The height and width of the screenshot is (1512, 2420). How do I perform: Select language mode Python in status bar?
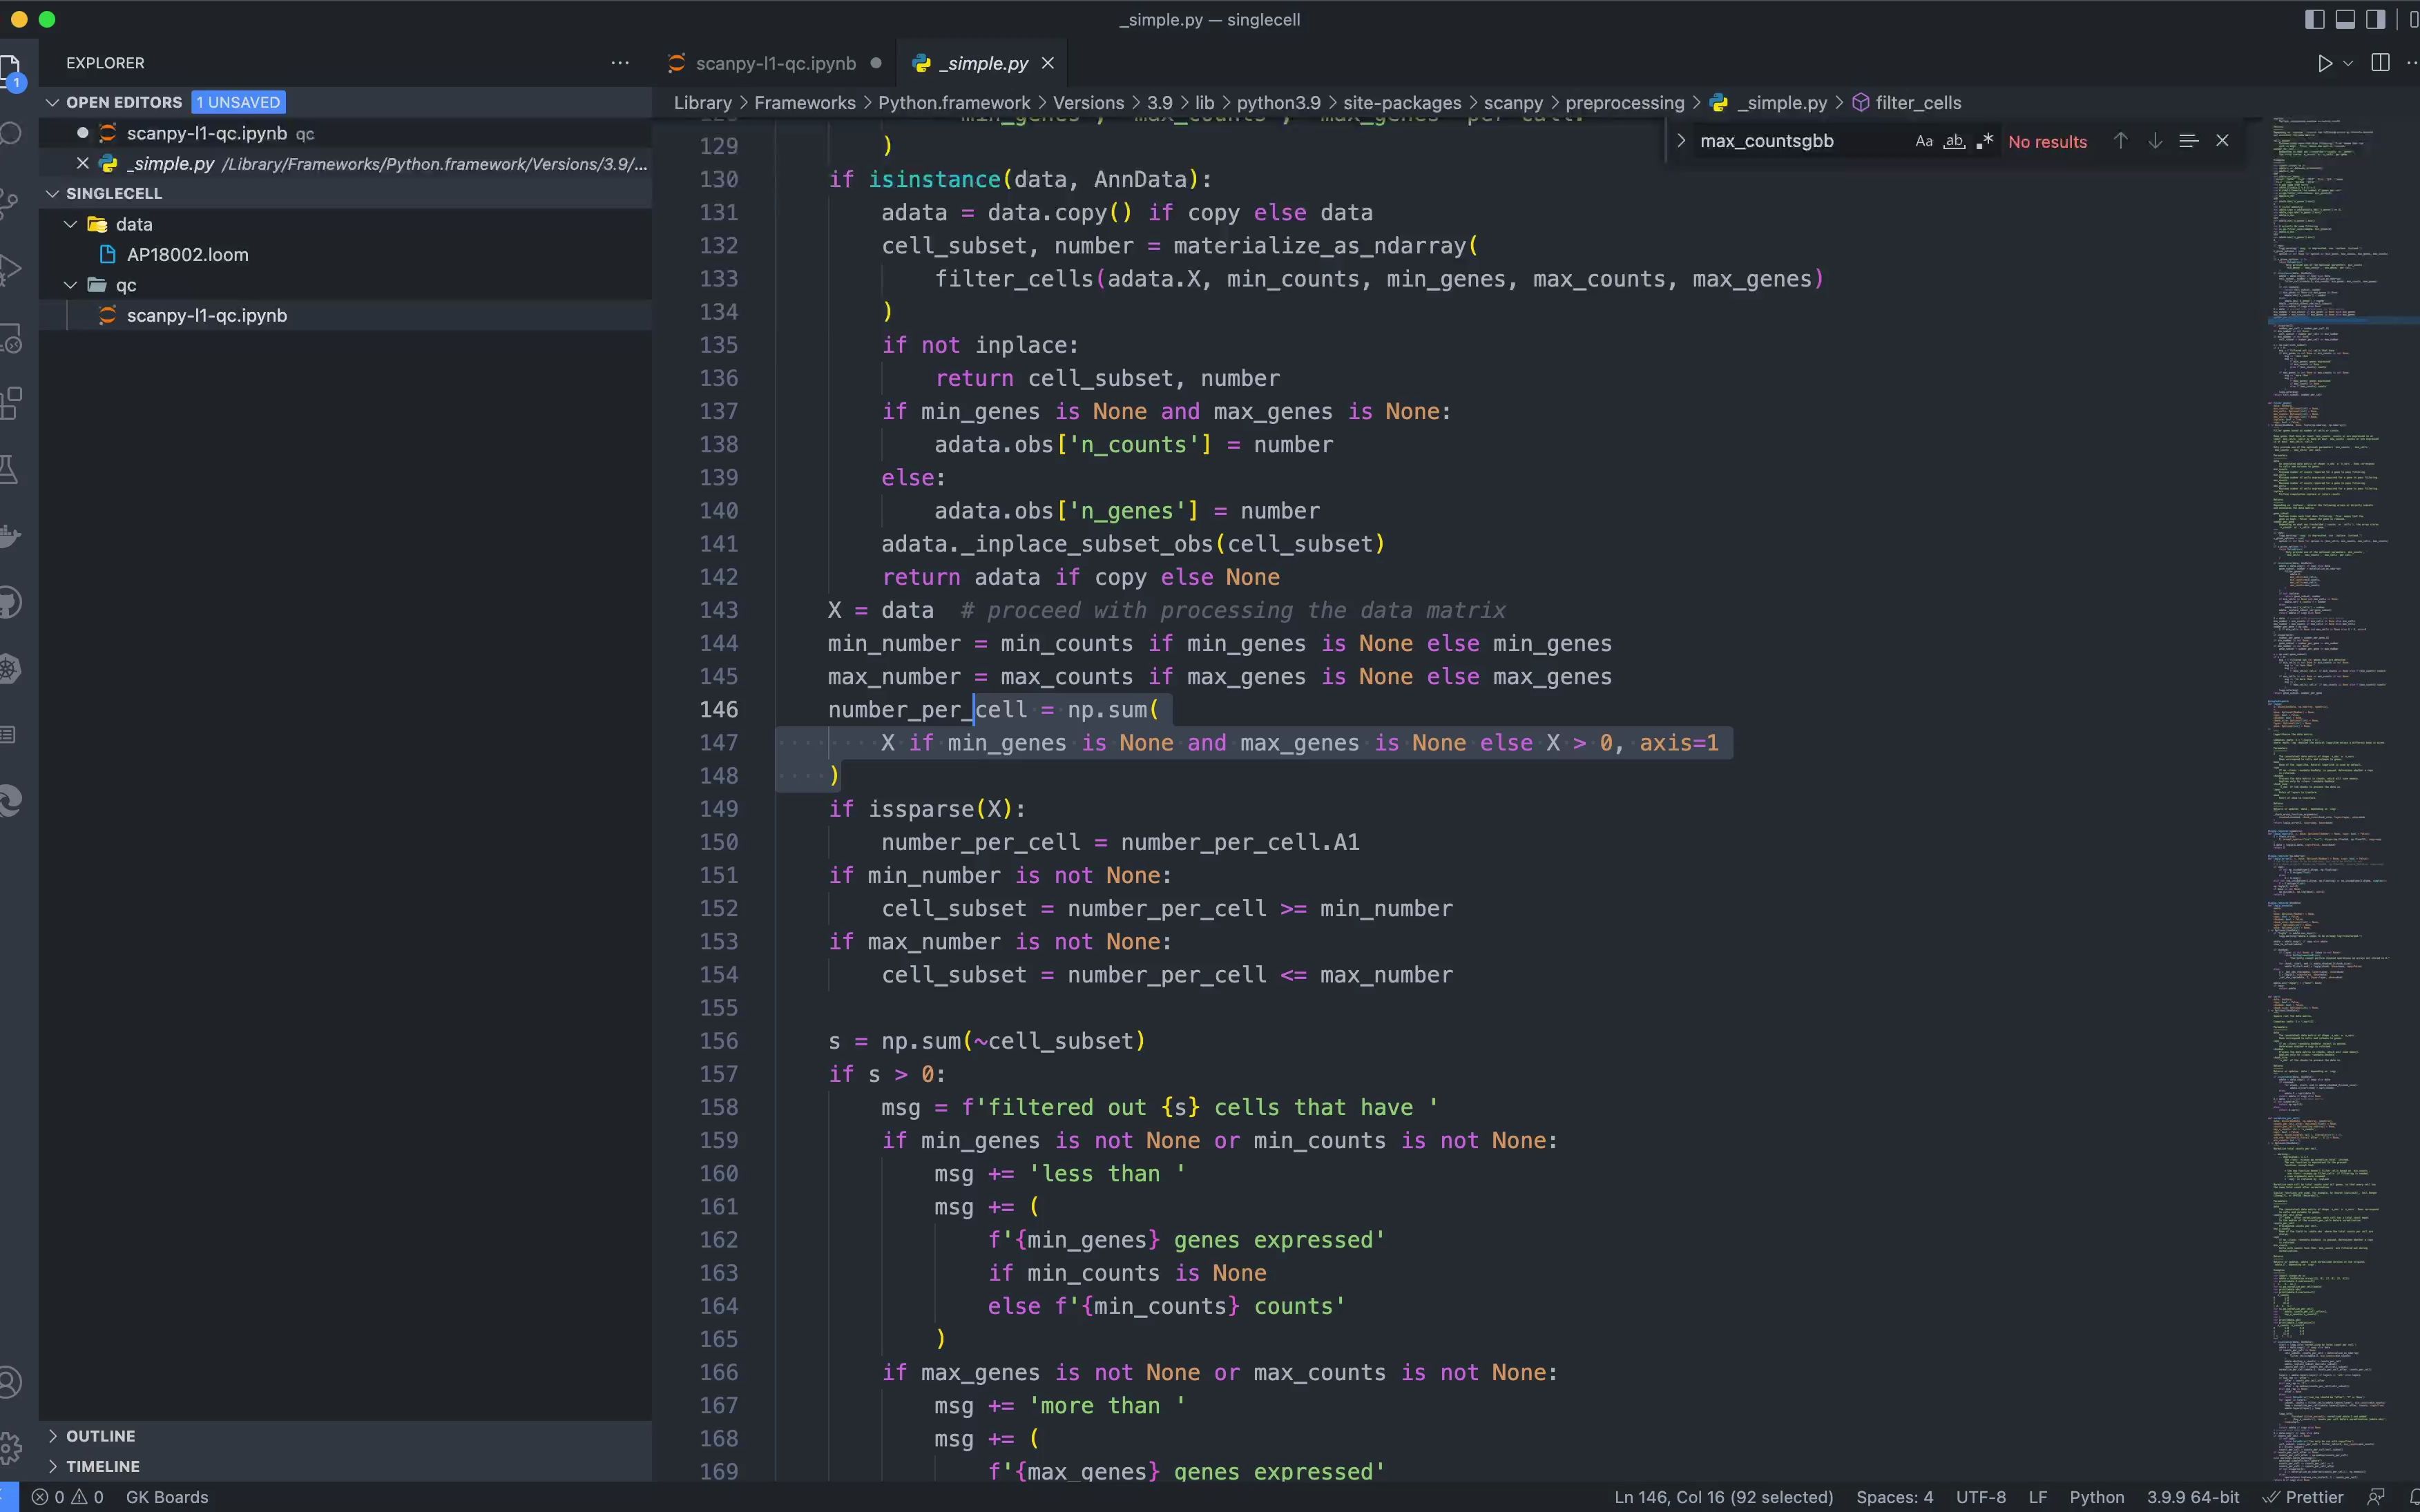[2096, 1497]
